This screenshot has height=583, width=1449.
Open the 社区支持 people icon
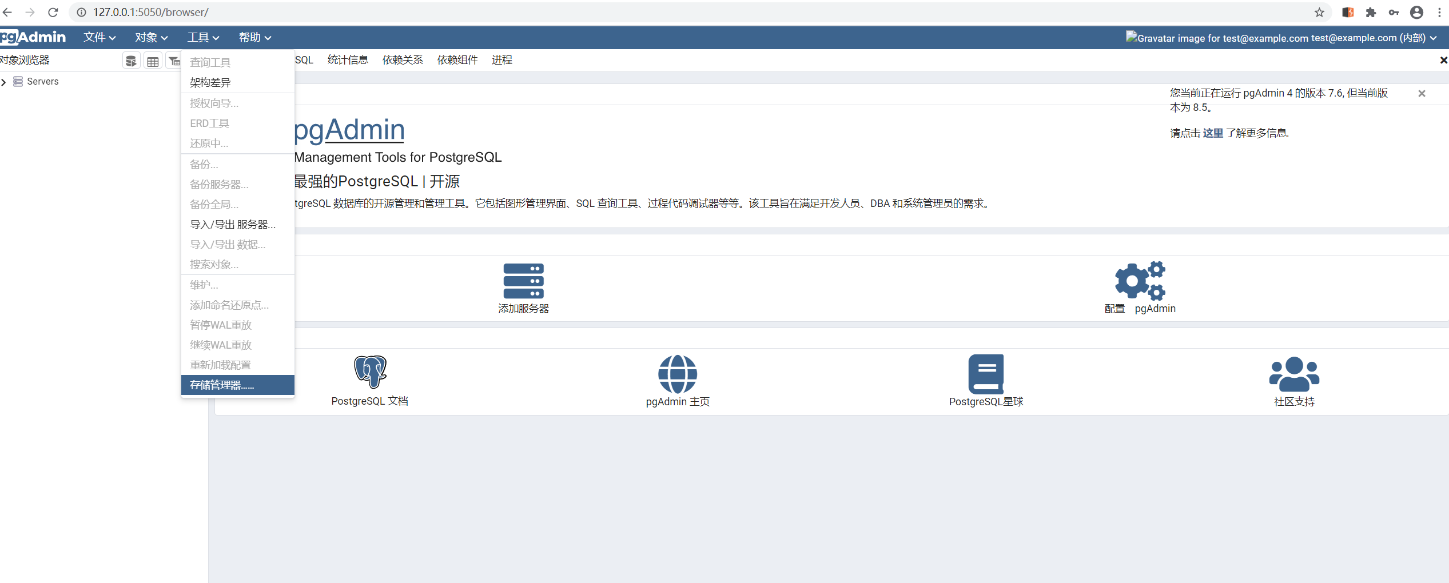(x=1294, y=374)
